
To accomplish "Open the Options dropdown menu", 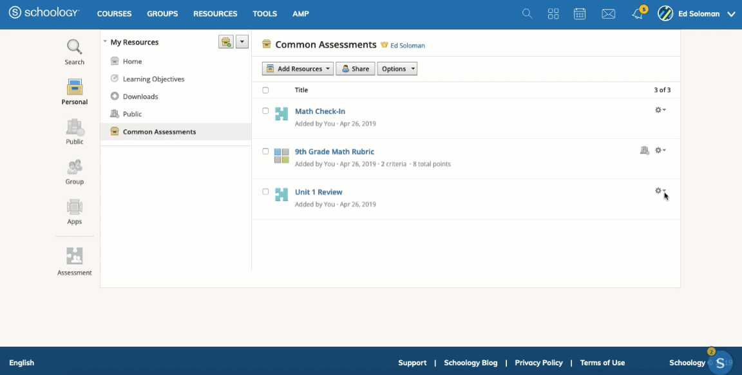I will (x=397, y=68).
